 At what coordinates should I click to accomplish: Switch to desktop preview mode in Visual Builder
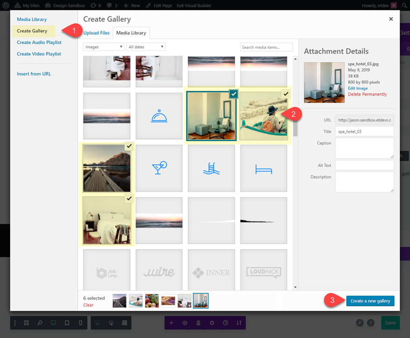[54, 323]
